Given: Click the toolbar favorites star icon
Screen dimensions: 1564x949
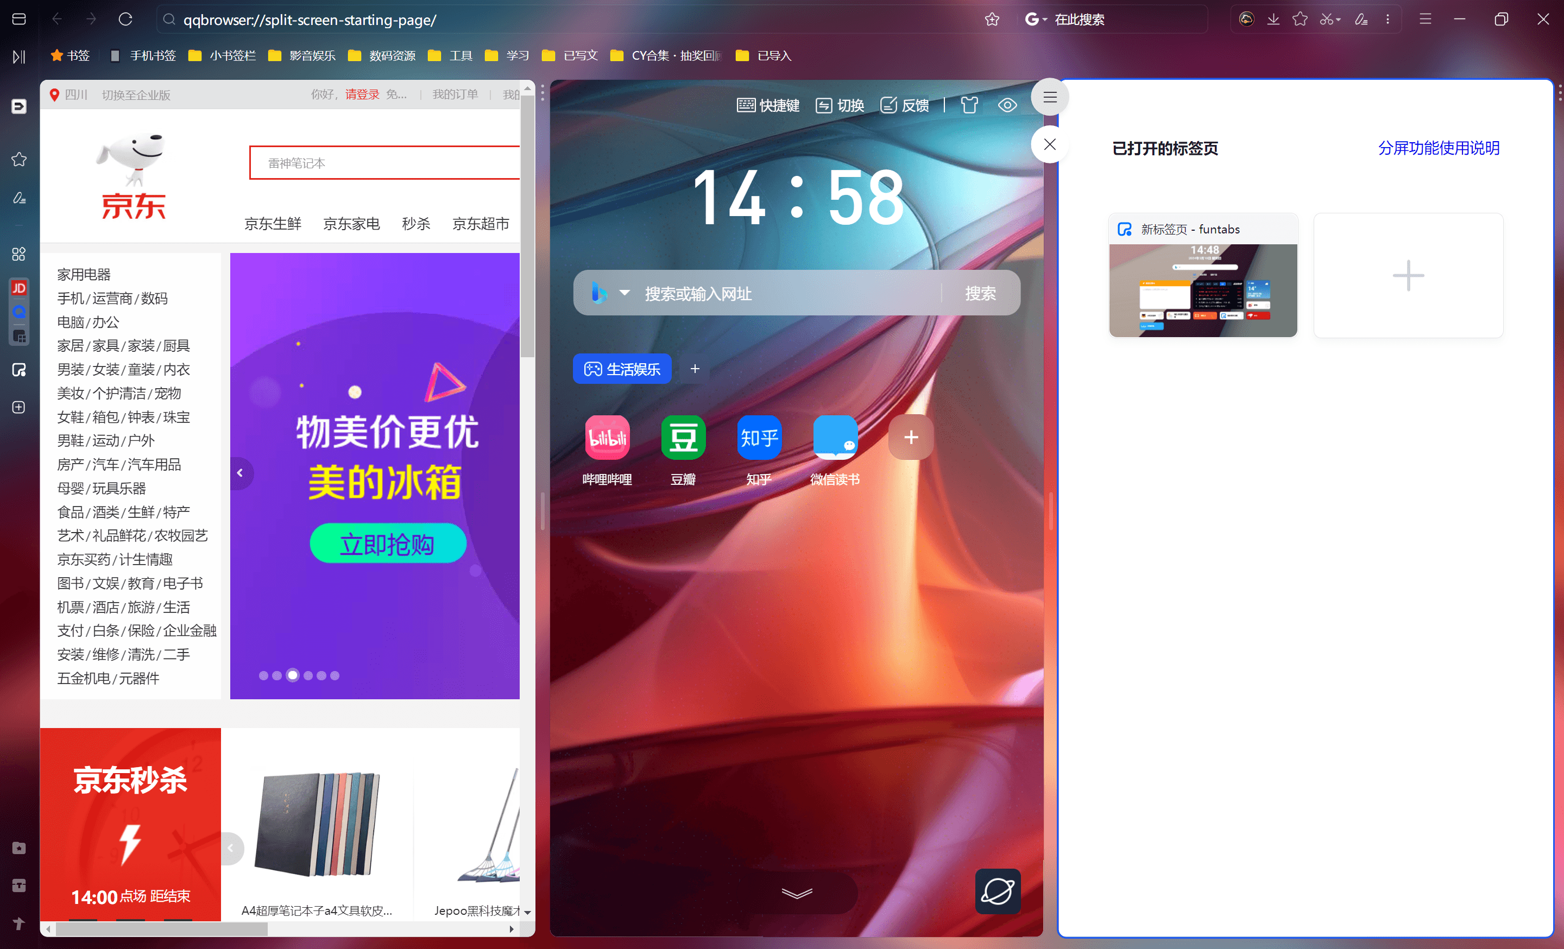Looking at the screenshot, I should point(1300,20).
